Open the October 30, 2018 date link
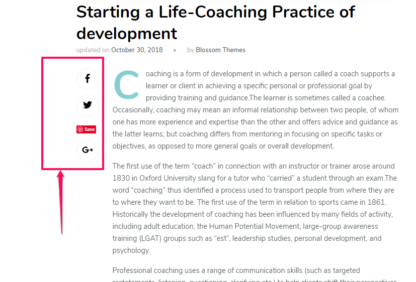Screen dimensions: 416x282 click(137, 50)
